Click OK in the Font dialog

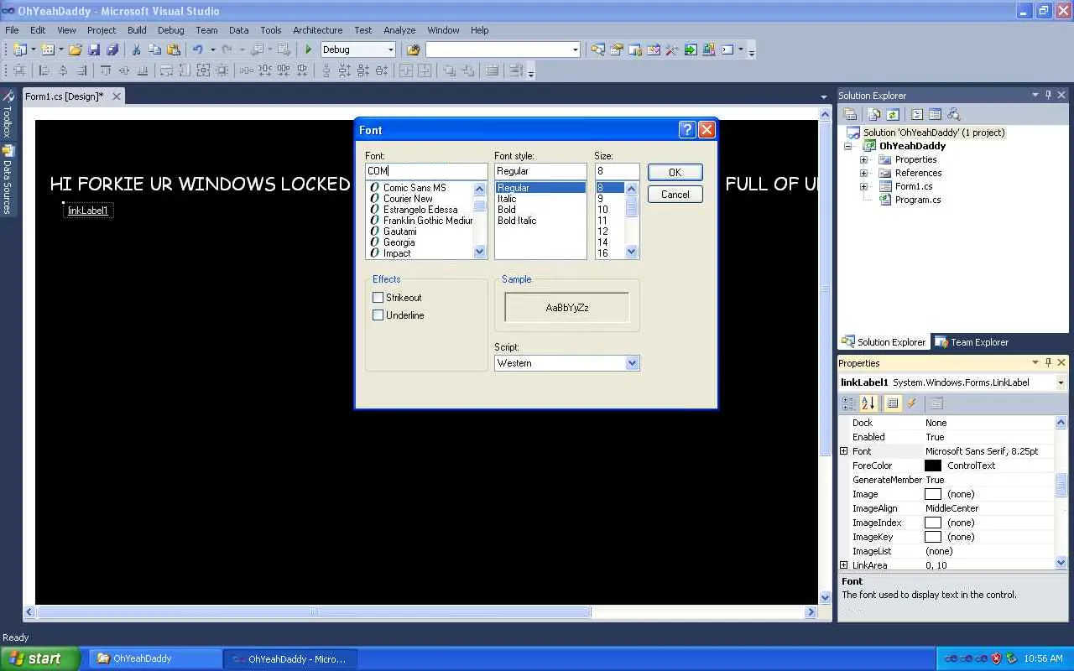point(675,172)
